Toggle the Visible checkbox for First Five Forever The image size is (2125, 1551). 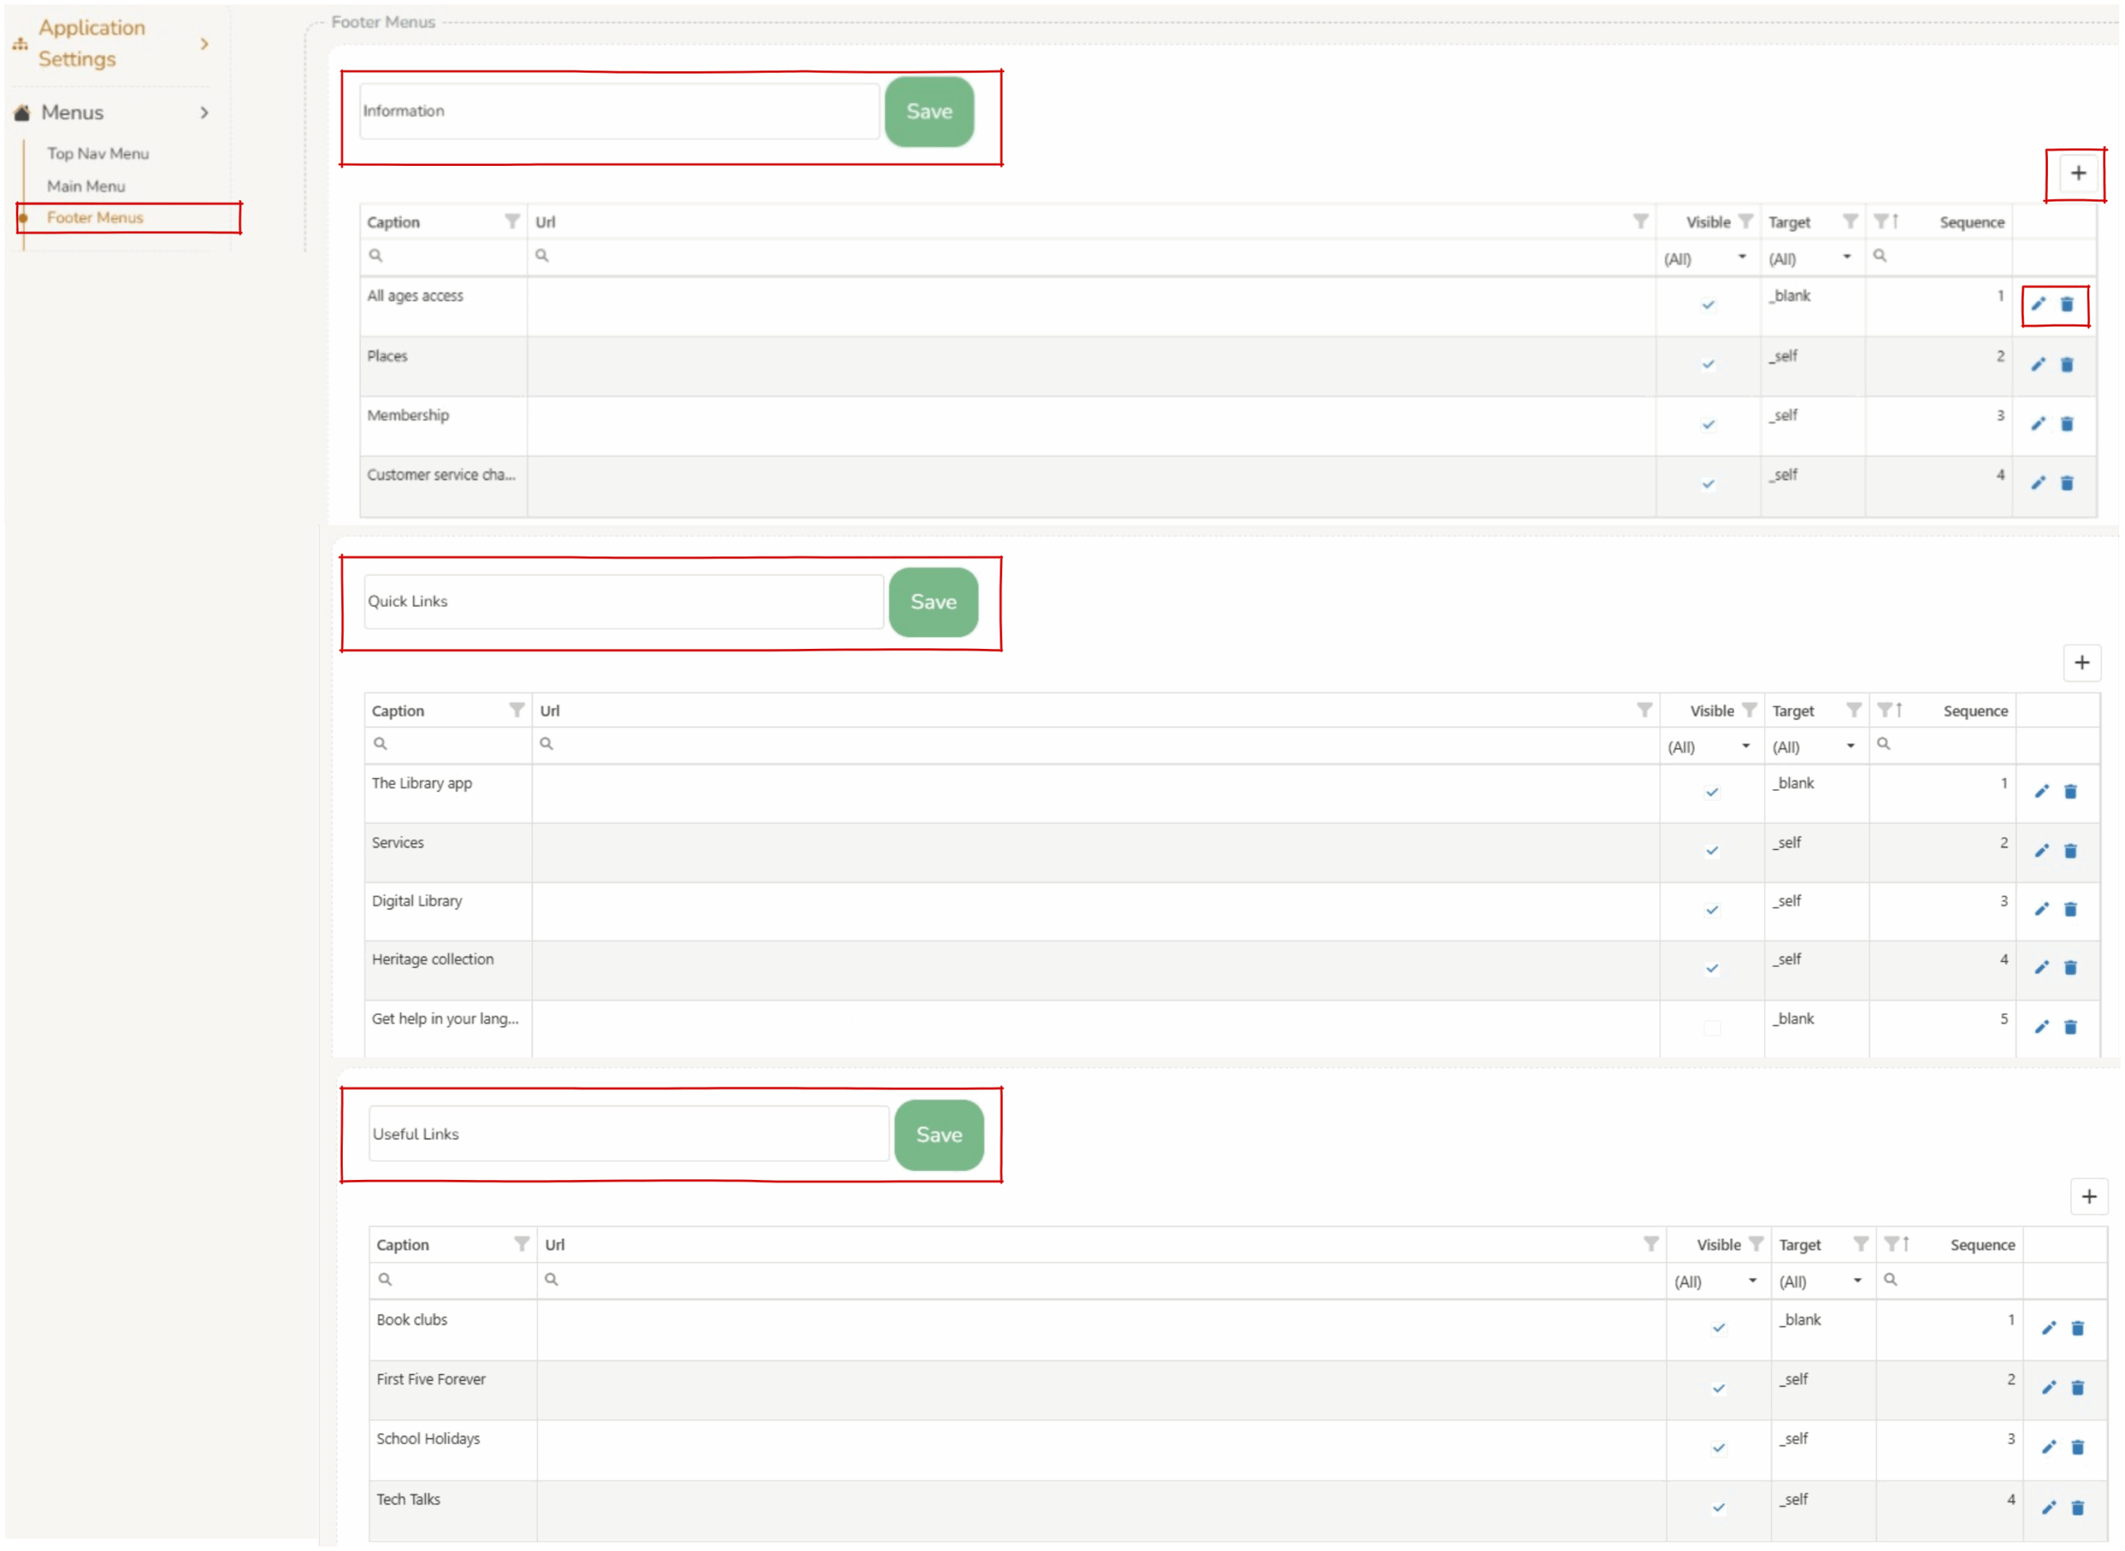click(1717, 1388)
